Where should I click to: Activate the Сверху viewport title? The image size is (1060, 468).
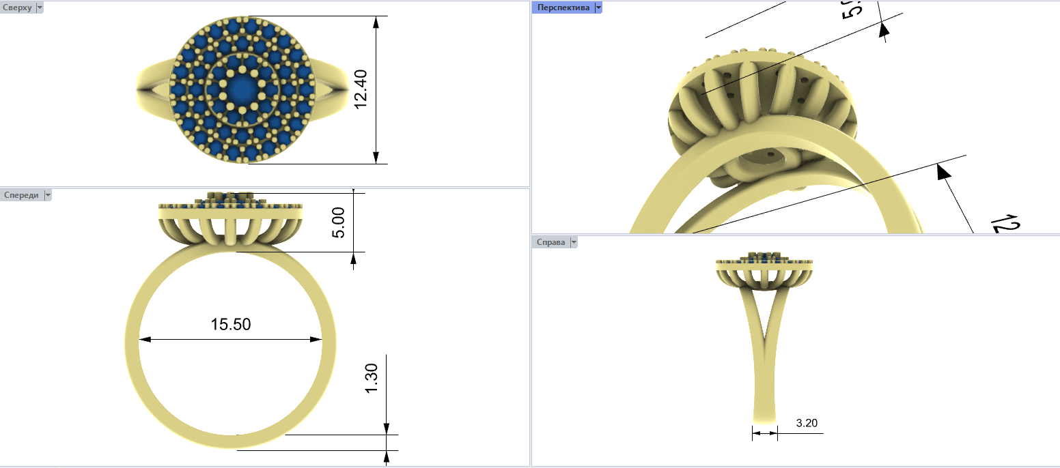tap(17, 8)
